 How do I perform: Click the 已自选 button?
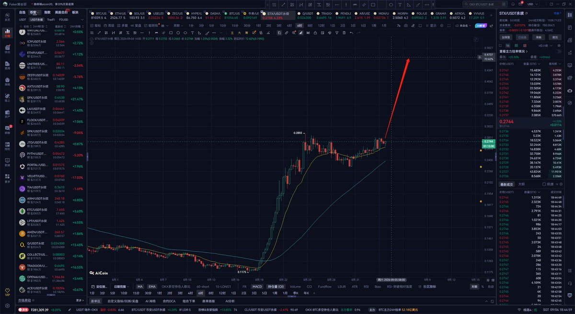click(522, 37)
